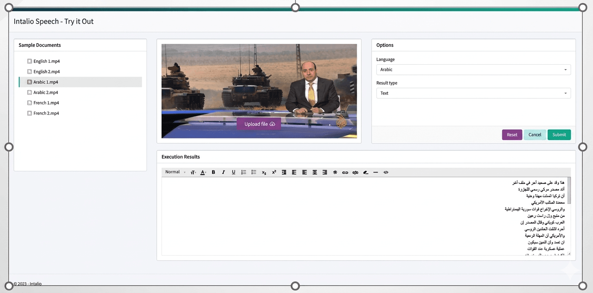Image resolution: width=593 pixels, height=293 pixels.
Task: Switch to the HTML code view
Action: click(386, 172)
